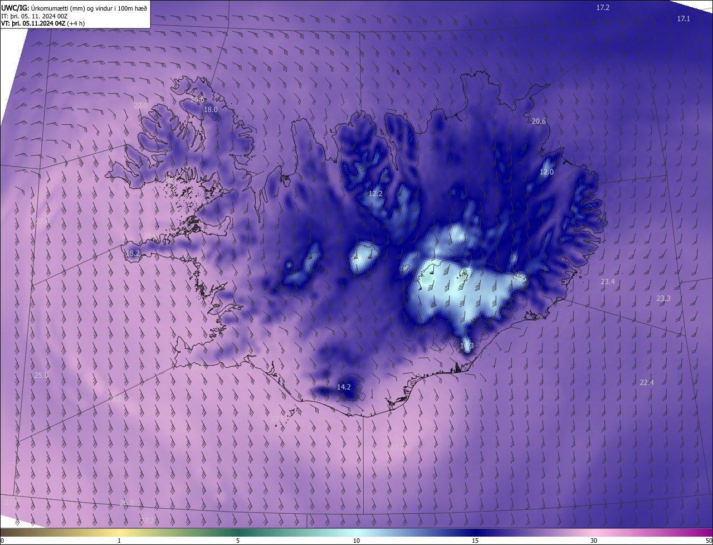Click the 10 tick label on the color scale
The width and height of the screenshot is (713, 545).
point(356,541)
